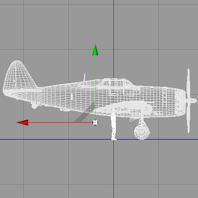Click the red axis shaft of the gizmo

coord(60,123)
